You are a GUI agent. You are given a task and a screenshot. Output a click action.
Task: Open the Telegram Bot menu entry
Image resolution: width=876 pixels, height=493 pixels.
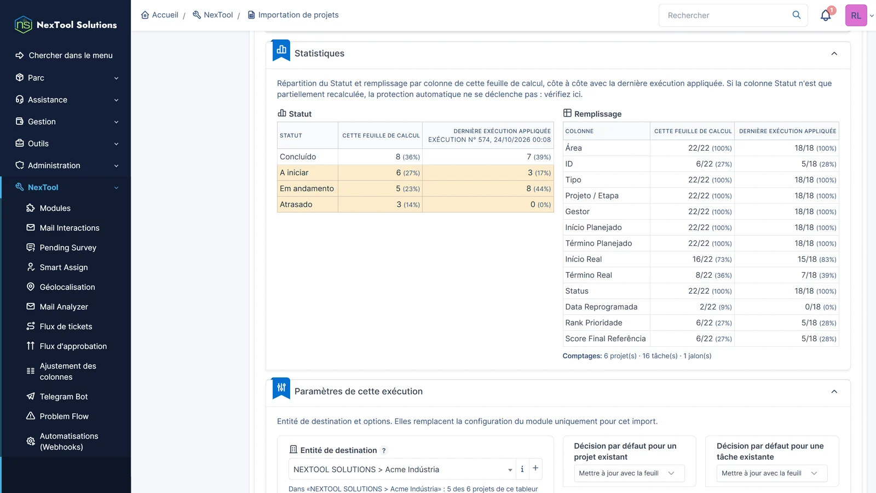pyautogui.click(x=64, y=397)
